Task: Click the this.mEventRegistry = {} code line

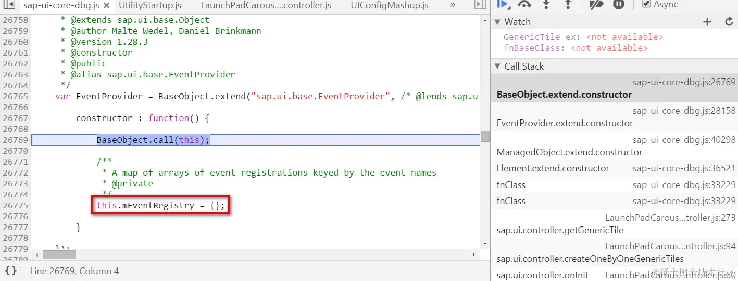Action: (161, 205)
